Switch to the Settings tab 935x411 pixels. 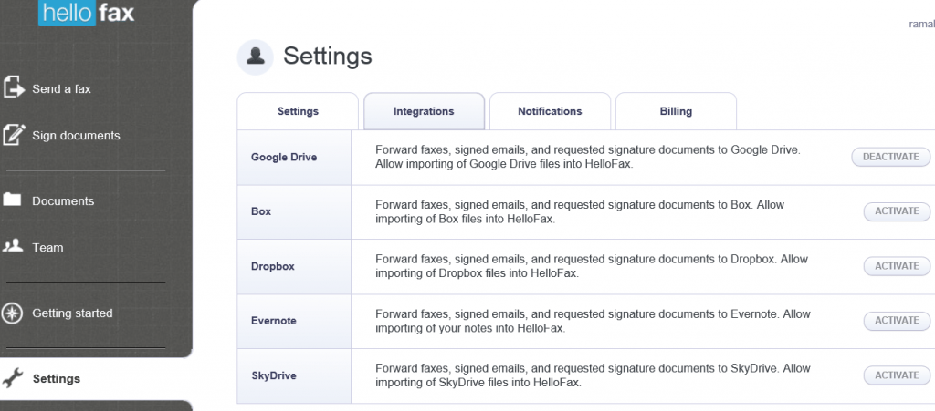pyautogui.click(x=298, y=111)
